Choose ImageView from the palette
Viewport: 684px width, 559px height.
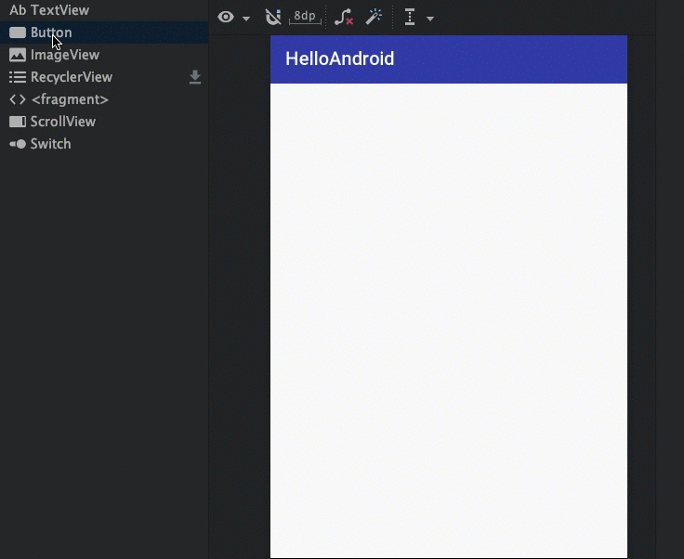[x=104, y=55]
